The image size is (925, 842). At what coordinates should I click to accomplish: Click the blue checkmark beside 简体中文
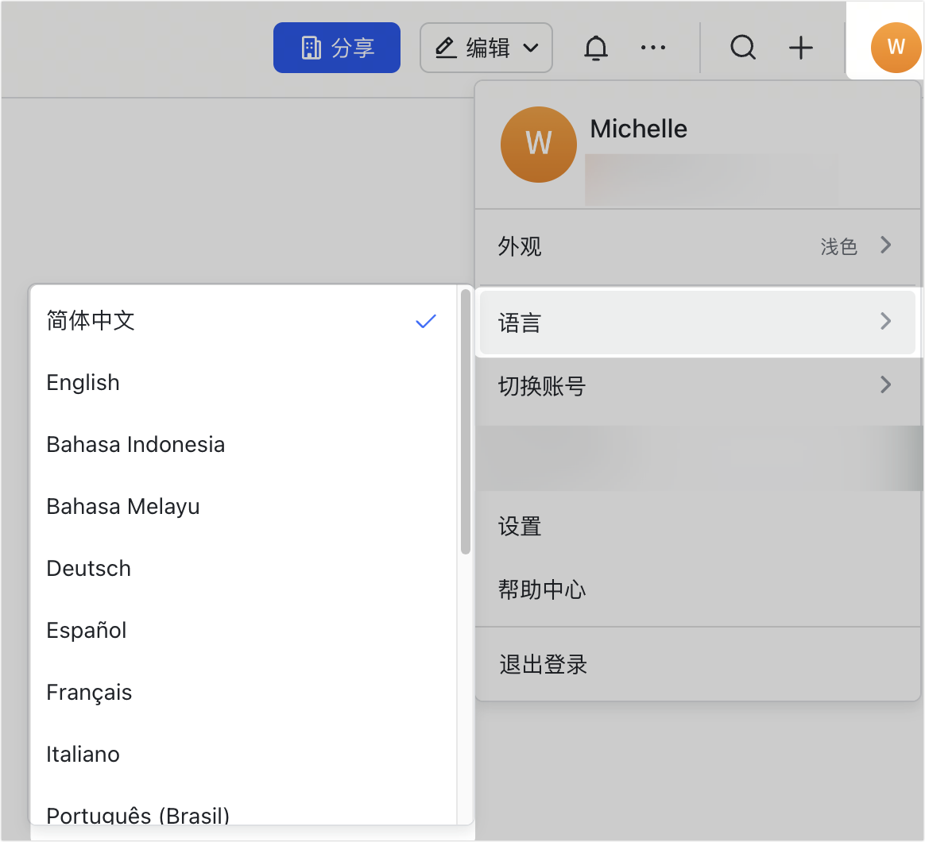tap(426, 321)
